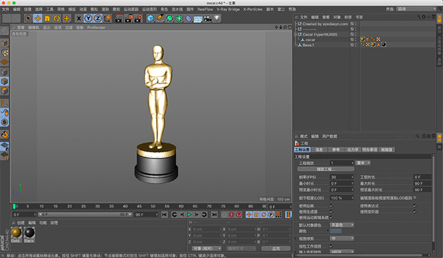Viewport: 443px width, 258px height.
Task: Toggle autokeying red circle button
Action: (239, 215)
